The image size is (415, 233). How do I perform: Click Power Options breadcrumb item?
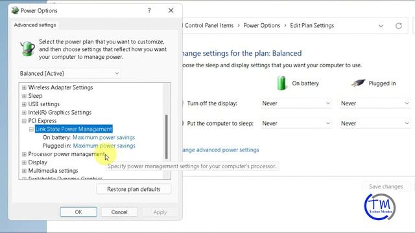point(261,26)
